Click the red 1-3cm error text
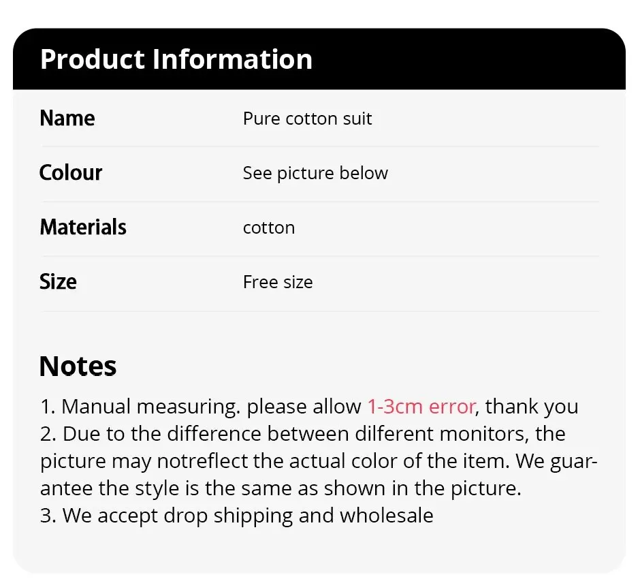 click(x=421, y=407)
